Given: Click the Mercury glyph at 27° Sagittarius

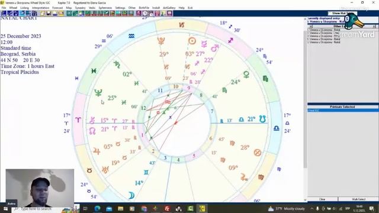Looking at the screenshot, I should 204,44.
